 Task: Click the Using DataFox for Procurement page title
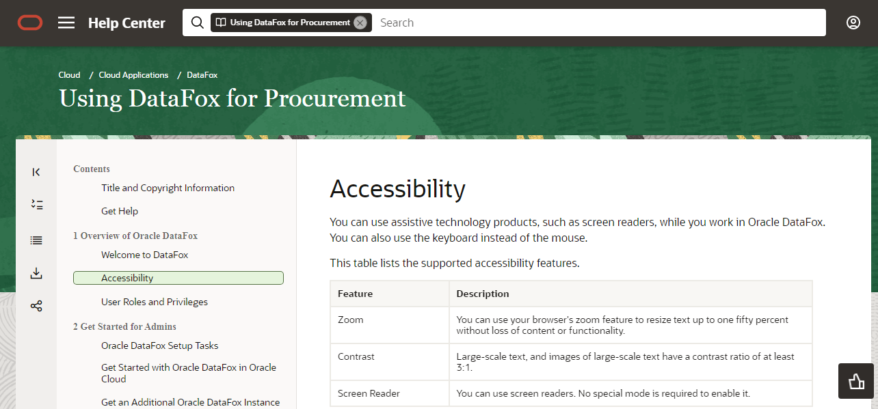pyautogui.click(x=232, y=98)
